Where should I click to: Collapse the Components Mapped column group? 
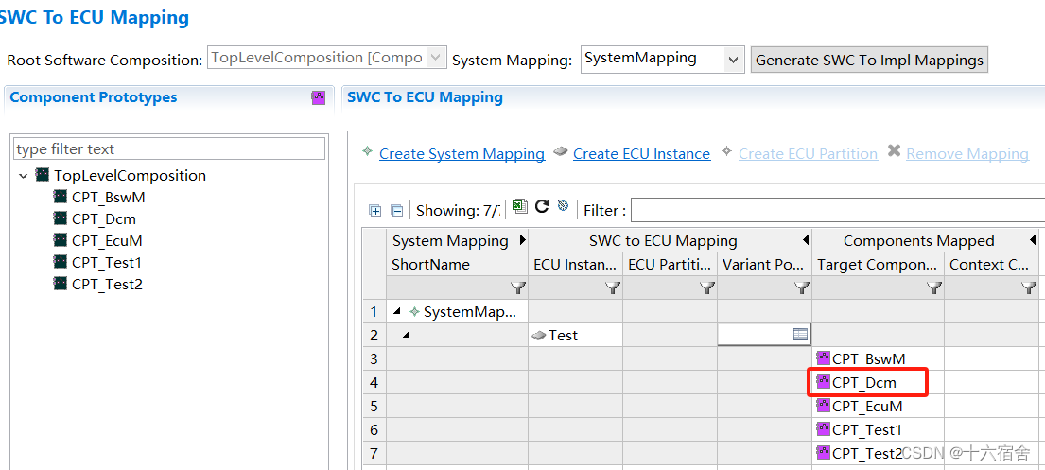tap(1033, 240)
